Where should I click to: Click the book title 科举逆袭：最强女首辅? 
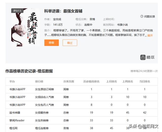[x=63, y=11]
